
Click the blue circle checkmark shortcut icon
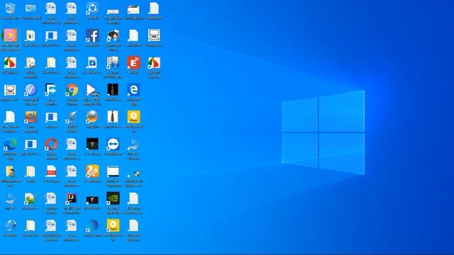[31, 90]
